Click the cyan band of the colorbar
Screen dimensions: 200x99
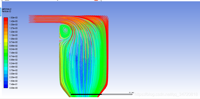(x=6, y=69)
